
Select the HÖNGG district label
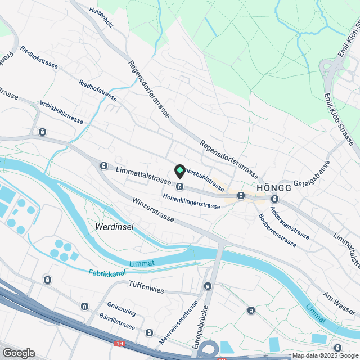click(x=274, y=188)
